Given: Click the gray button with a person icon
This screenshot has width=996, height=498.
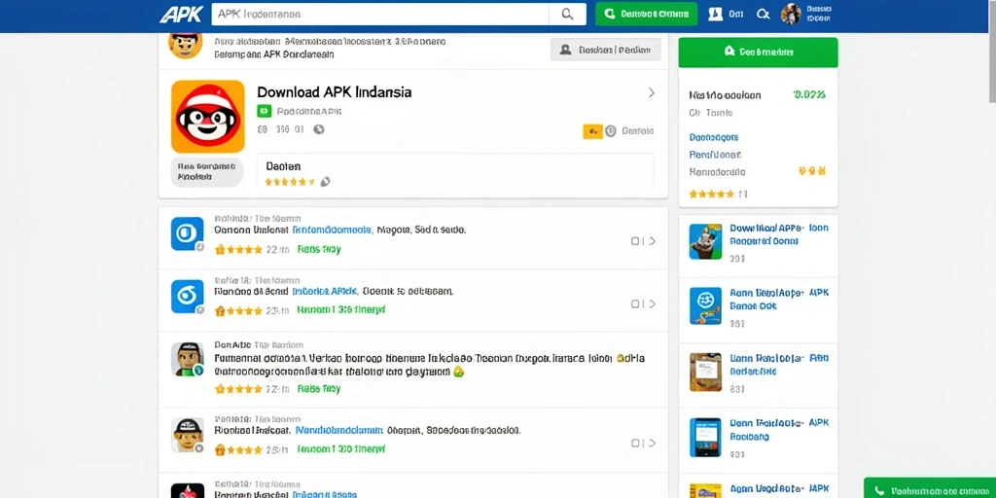Looking at the screenshot, I should click(x=605, y=50).
